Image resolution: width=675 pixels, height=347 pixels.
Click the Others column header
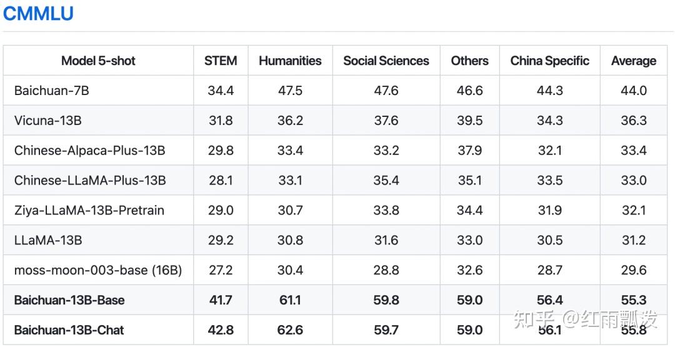(469, 61)
